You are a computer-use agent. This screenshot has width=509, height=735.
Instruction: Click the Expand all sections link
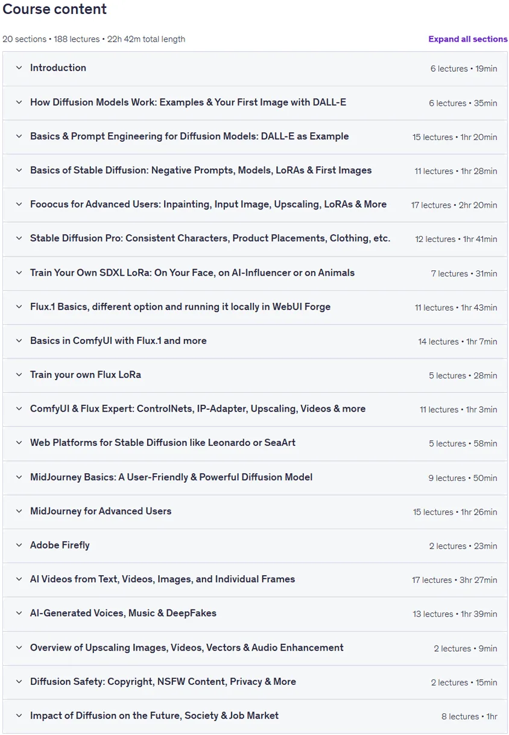(x=468, y=39)
